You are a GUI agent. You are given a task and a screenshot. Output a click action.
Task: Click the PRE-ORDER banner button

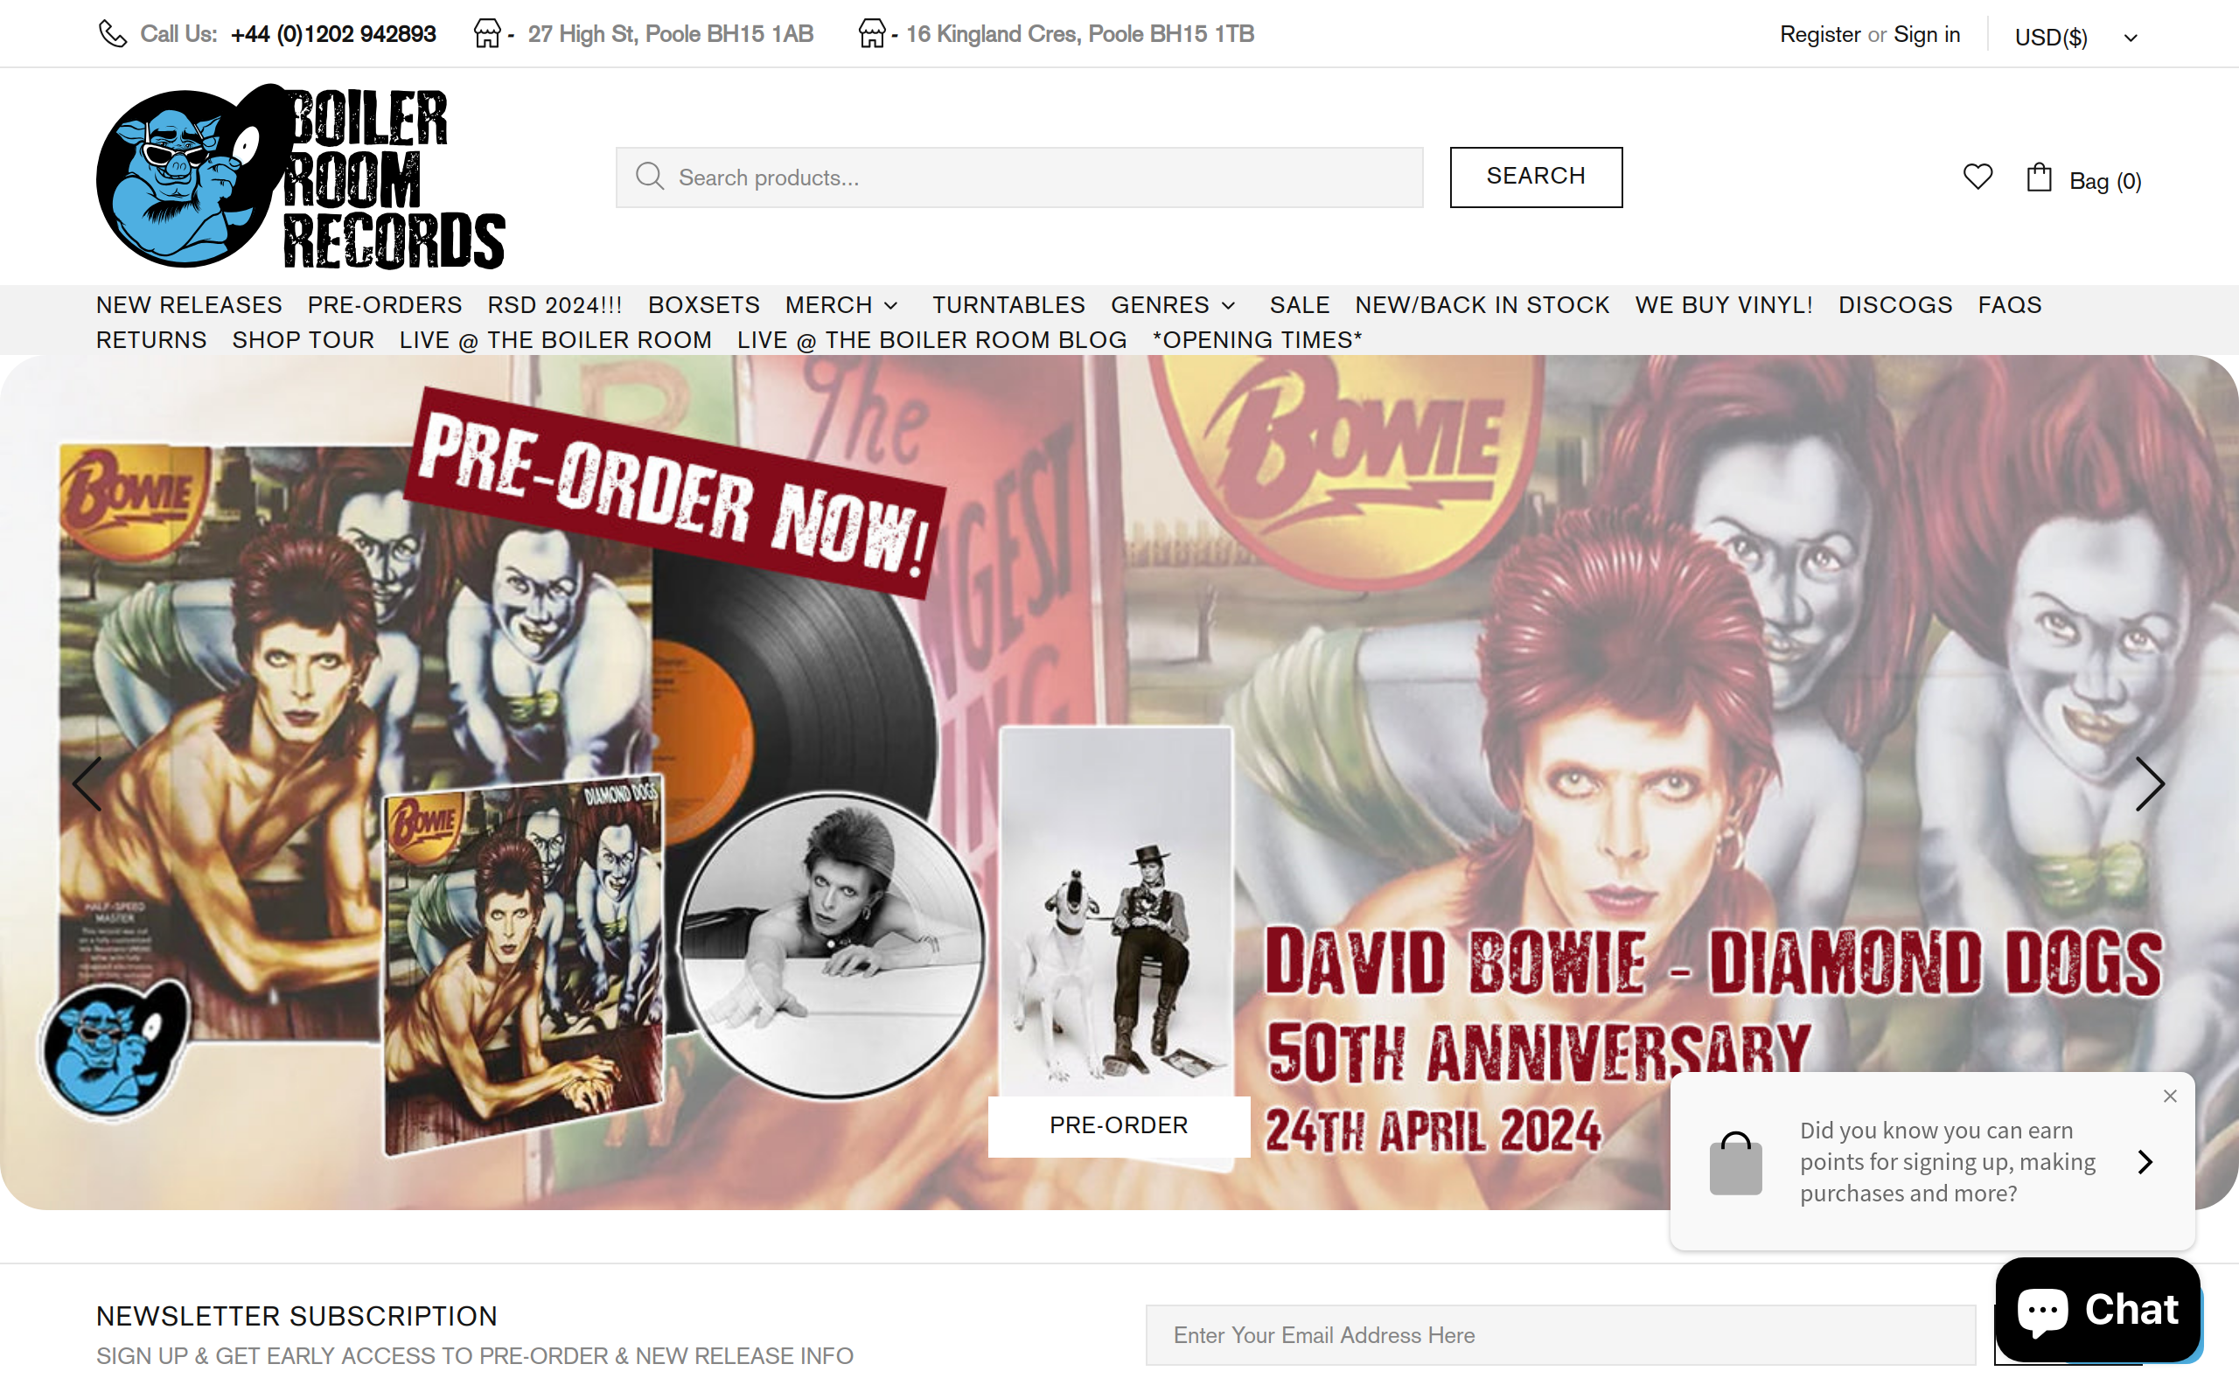(x=1119, y=1125)
